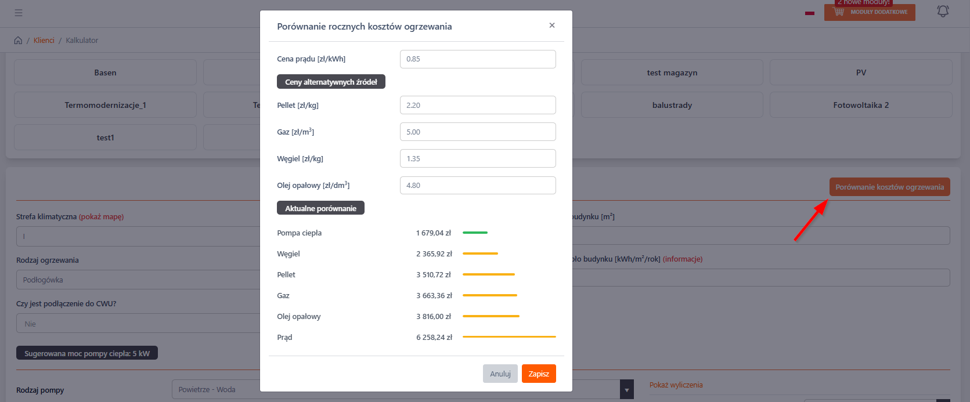Expand the Rodzaj pompy dropdown arrow
Viewport: 970px width, 402px height.
[626, 390]
